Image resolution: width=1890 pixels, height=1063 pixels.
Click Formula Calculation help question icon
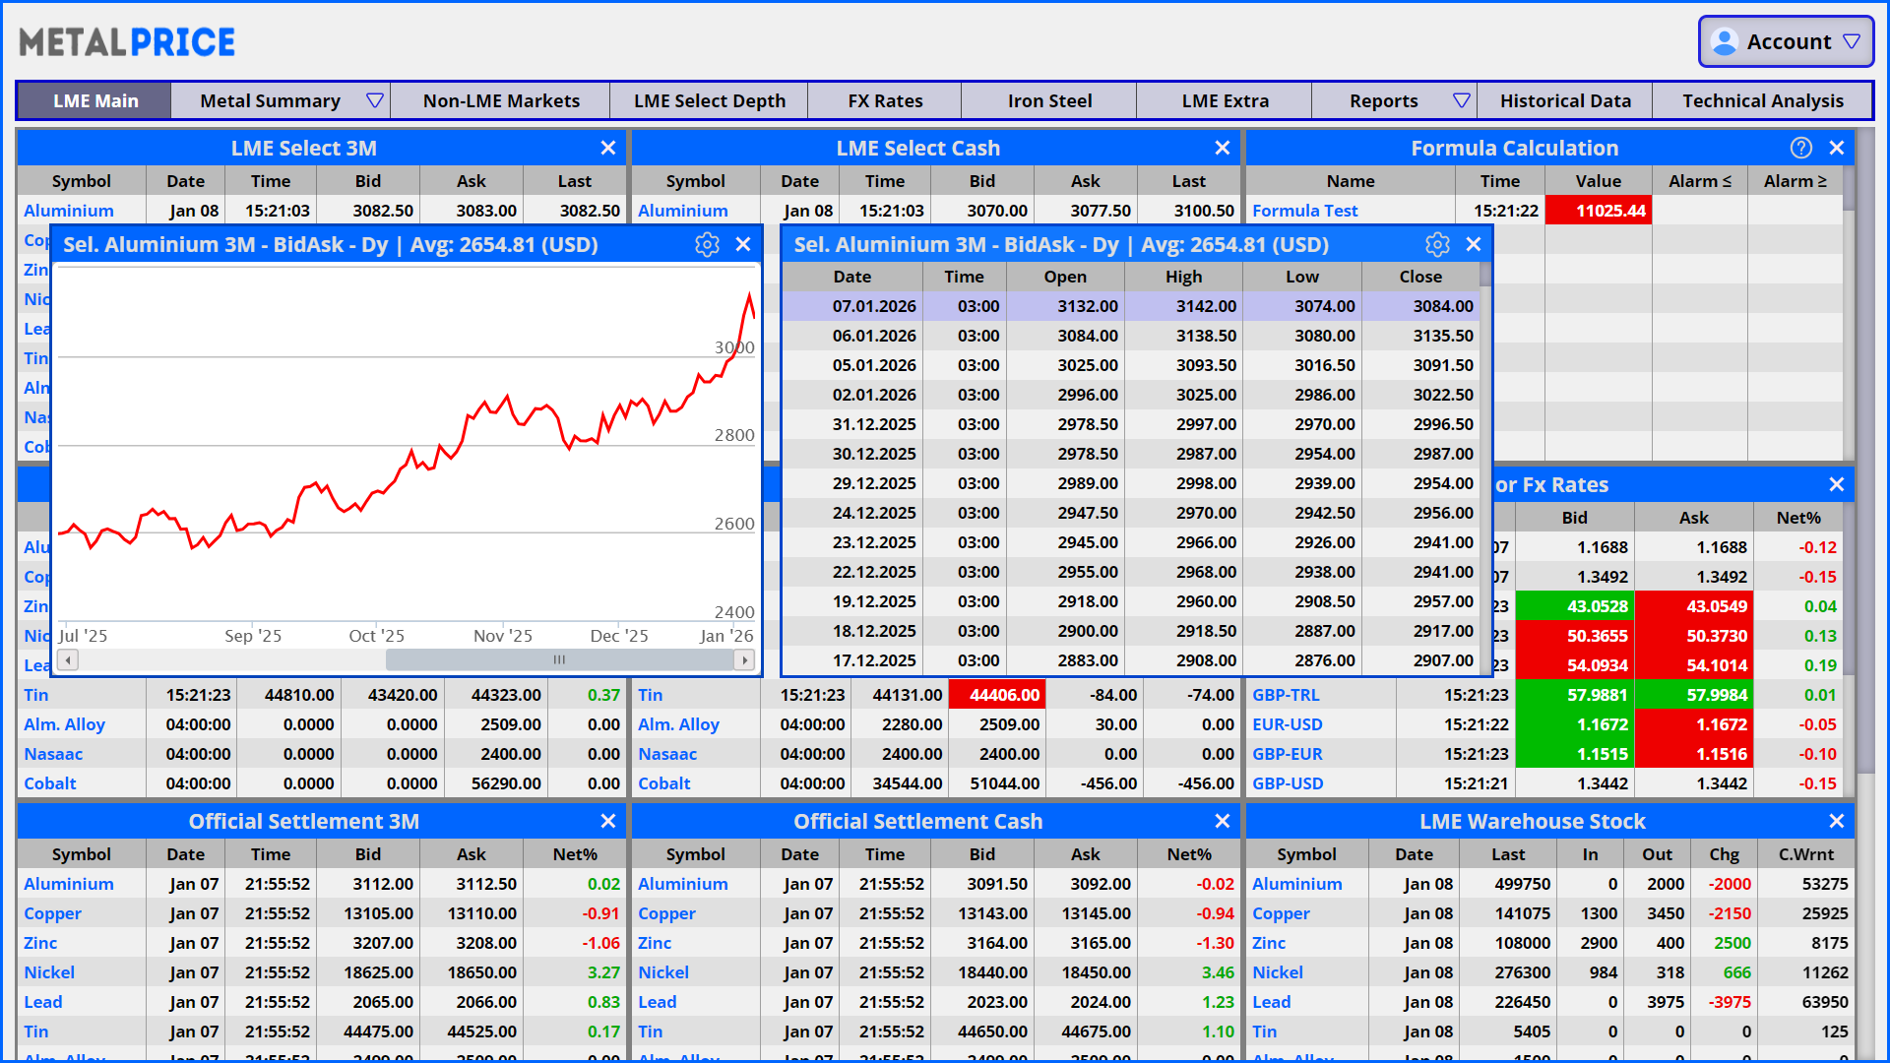pyautogui.click(x=1800, y=148)
